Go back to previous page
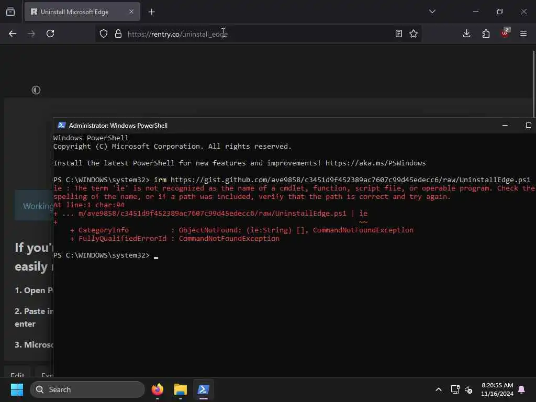 coord(13,33)
